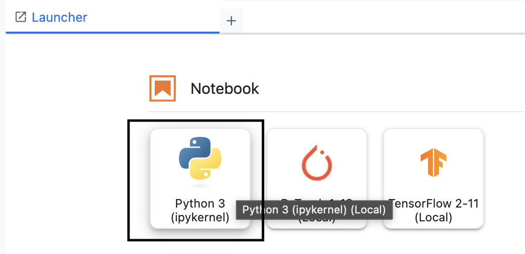Click the Python logo in the Notebook section
Viewport: 525px width, 254px height.
pos(200,158)
